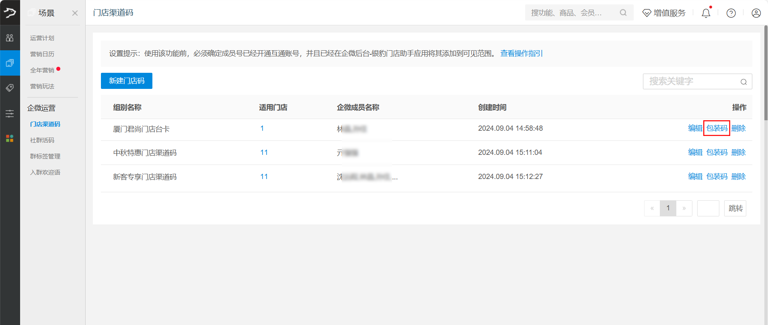Screen dimensions: 768x325
Task: Click the next page arrow in pagination
Action: coord(684,208)
